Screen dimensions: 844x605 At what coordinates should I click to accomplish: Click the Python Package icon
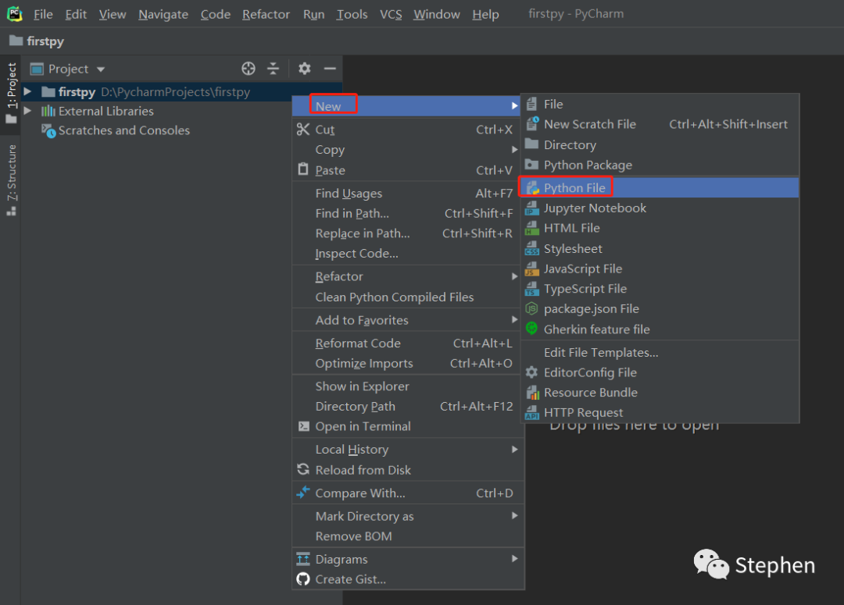532,164
